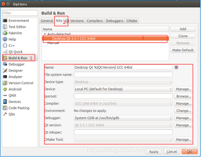The width and height of the screenshot is (201, 157).
Task: Switch to the Debuggers tab
Action: (114, 21)
